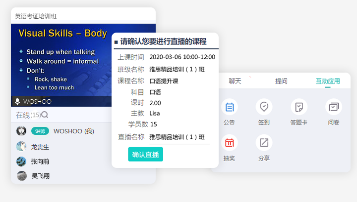Click the 英语考证培训班 title

(x=36, y=16)
